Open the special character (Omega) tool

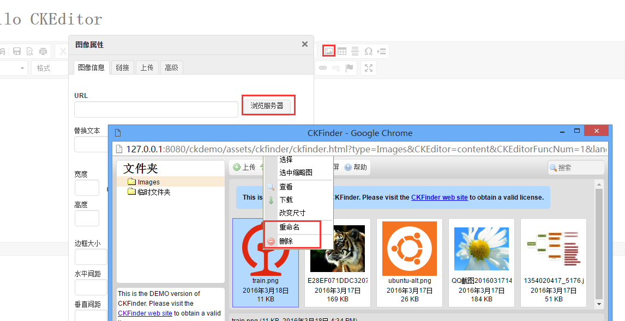tap(368, 51)
